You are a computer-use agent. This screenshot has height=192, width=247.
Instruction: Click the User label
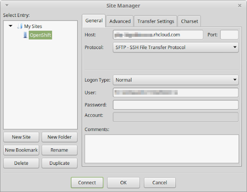pos(91,93)
